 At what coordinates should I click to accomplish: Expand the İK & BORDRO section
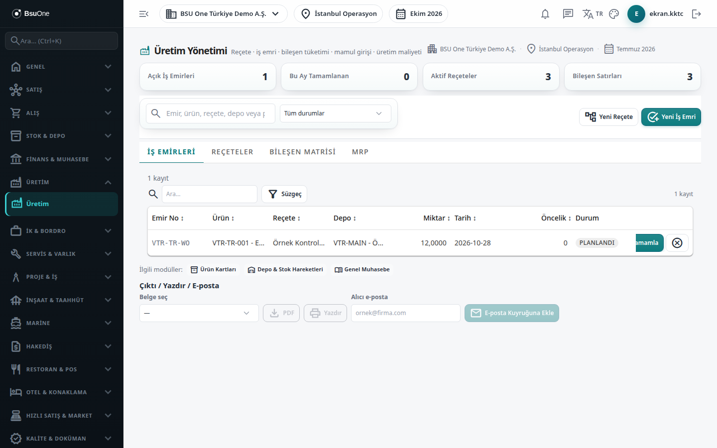point(62,231)
